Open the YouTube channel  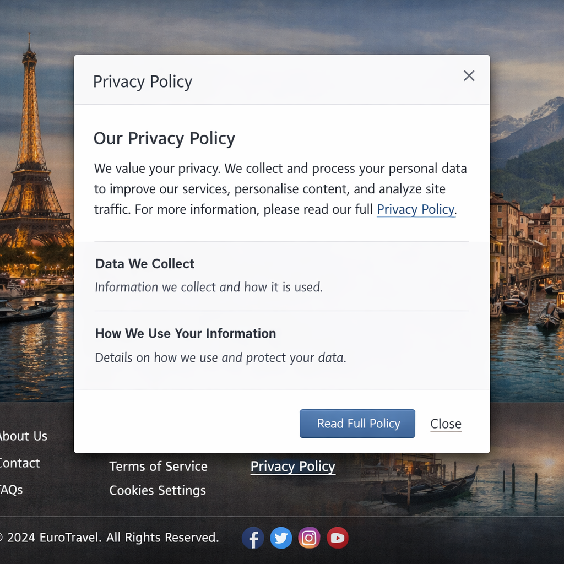point(337,538)
